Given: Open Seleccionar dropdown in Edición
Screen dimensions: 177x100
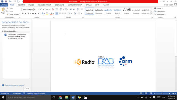Looking at the screenshot, I should [160, 14].
